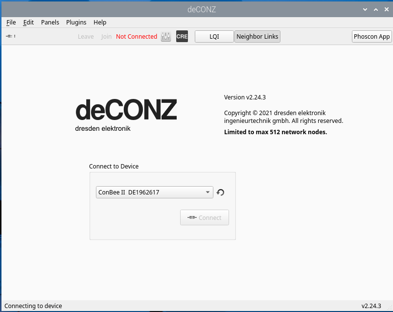393x312 pixels.
Task: Click the Version v2.24.3 text
Action: coord(245,97)
